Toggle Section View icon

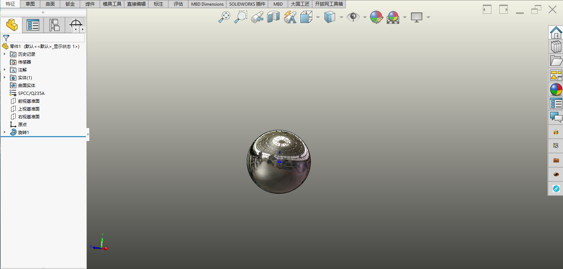click(x=273, y=17)
